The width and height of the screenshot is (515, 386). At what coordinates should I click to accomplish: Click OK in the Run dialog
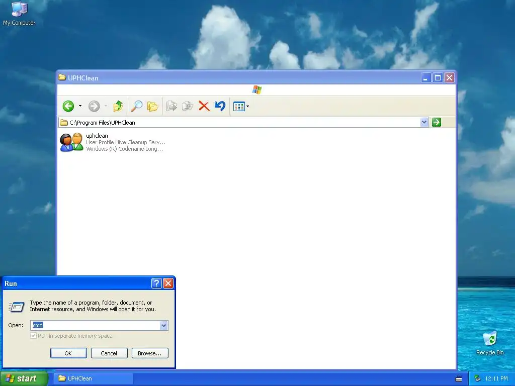(68, 353)
